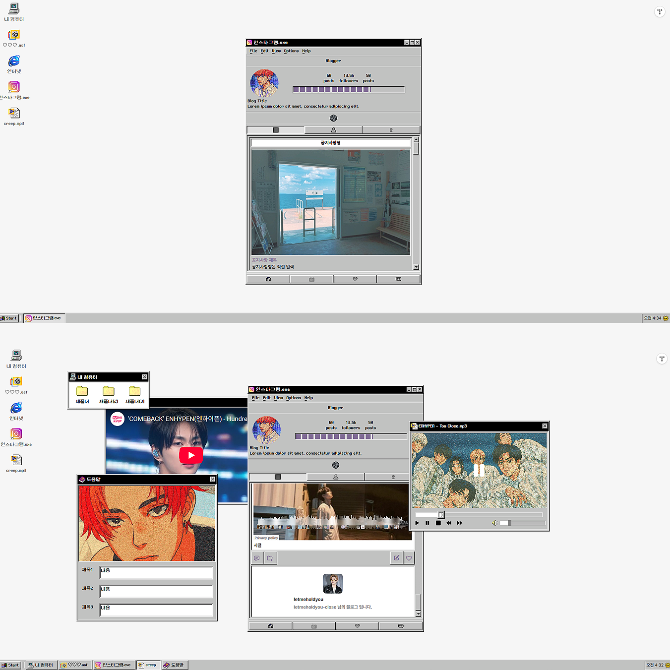
Task: Open 내 컴퓨터 desktop icon beside folder window
Action: (x=16, y=359)
